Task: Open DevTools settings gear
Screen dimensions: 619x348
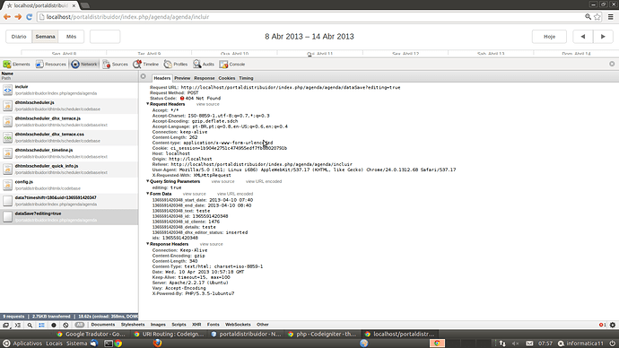Action: tap(613, 325)
